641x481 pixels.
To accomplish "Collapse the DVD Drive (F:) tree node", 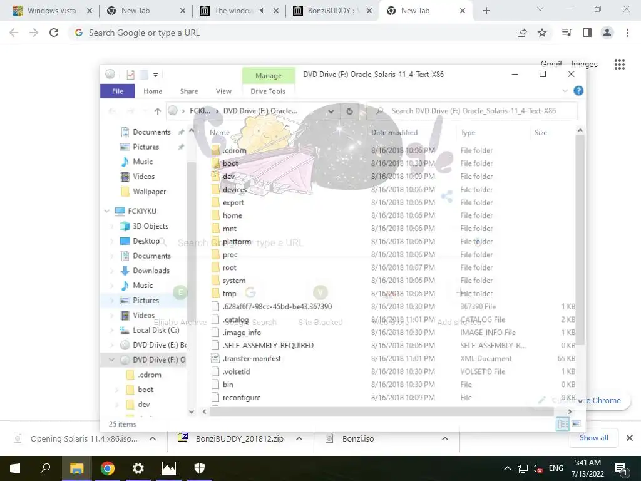I will (x=111, y=360).
